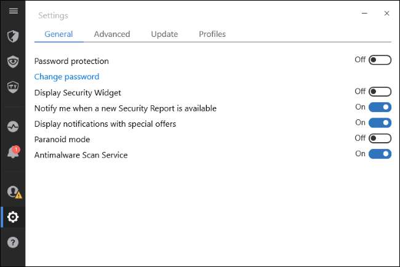This screenshot has width=400, height=267.
Task: Open the account icon with warning
Action: click(x=13, y=192)
